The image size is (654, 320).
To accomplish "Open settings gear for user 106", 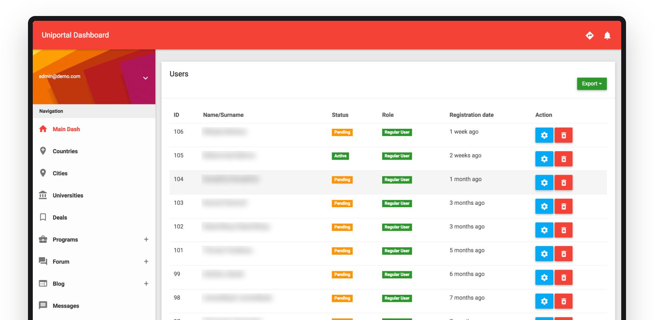I will 544,135.
